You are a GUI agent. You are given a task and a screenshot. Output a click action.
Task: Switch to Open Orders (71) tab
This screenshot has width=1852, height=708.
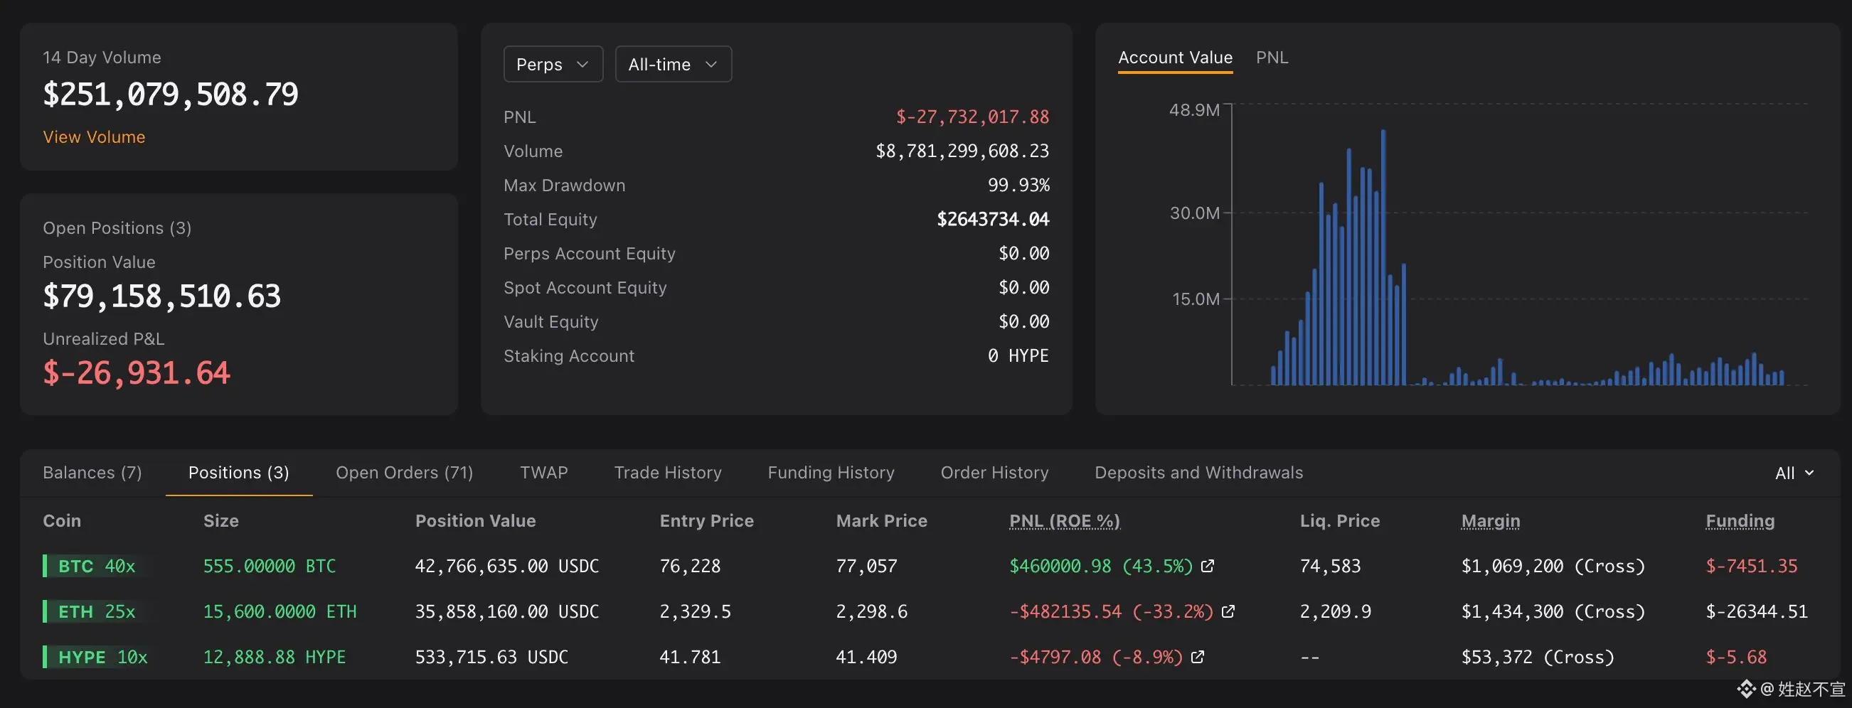coord(404,473)
